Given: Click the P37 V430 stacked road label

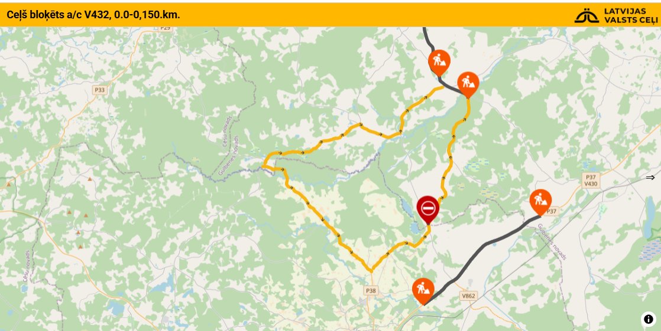Looking at the screenshot, I should coord(591,181).
